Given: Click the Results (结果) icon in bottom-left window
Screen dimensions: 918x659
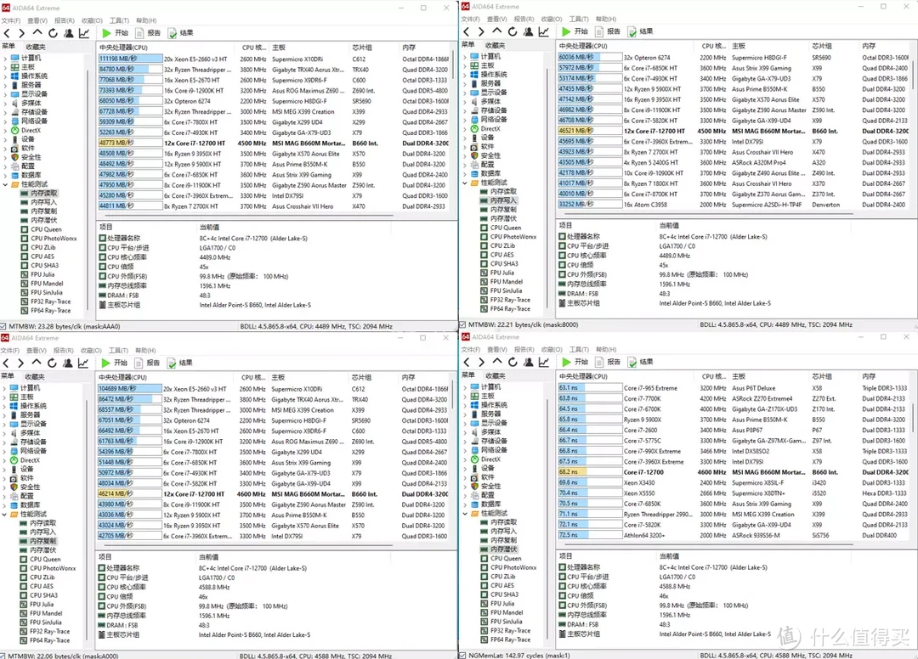Looking at the screenshot, I should coord(179,363).
